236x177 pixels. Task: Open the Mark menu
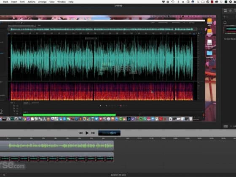pyautogui.click(x=6, y=2)
